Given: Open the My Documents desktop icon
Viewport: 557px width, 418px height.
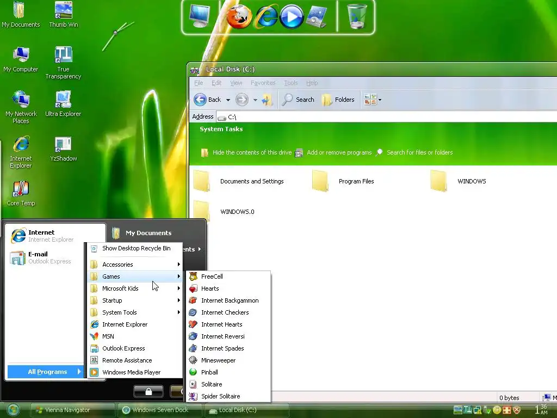Looking at the screenshot, I should (21, 14).
